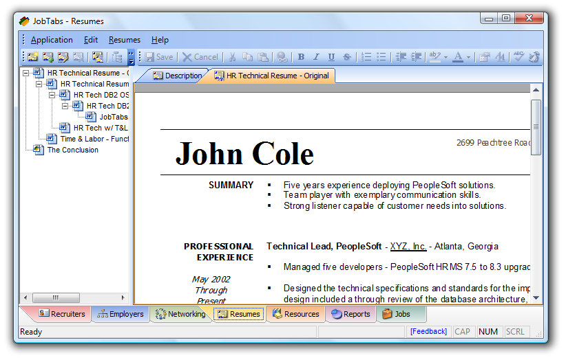Open the left toolbar overflow options chevron
The image size is (566, 360).
[x=132, y=57]
